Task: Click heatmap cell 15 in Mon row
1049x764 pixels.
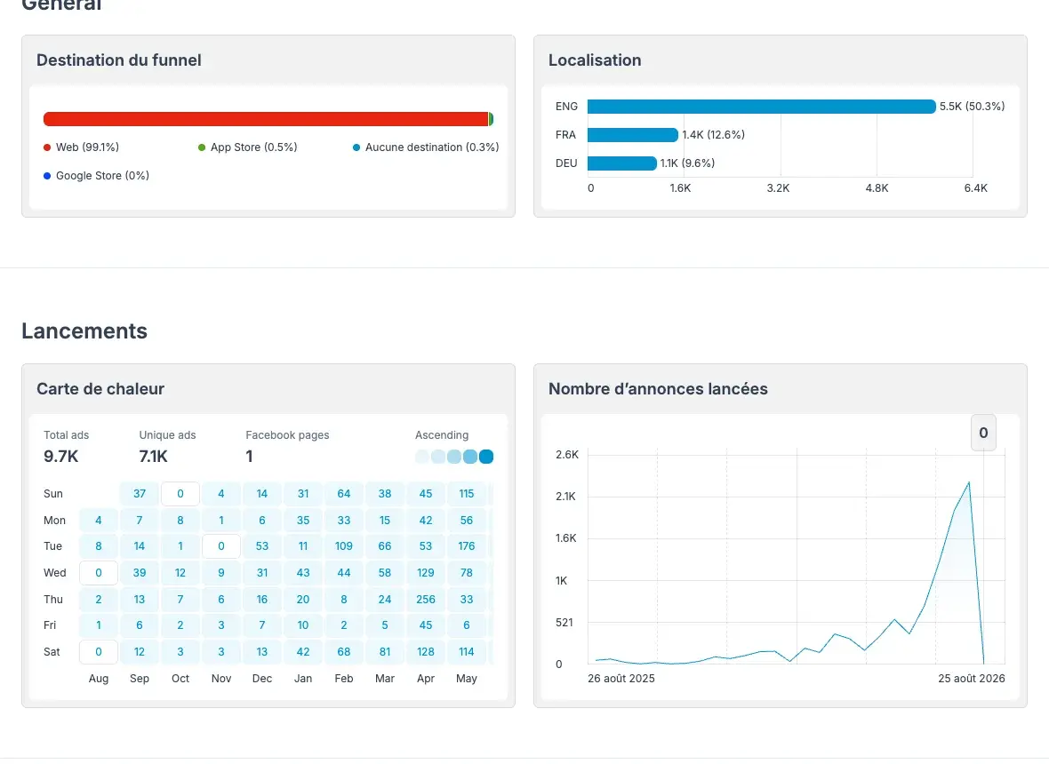Action: [385, 520]
